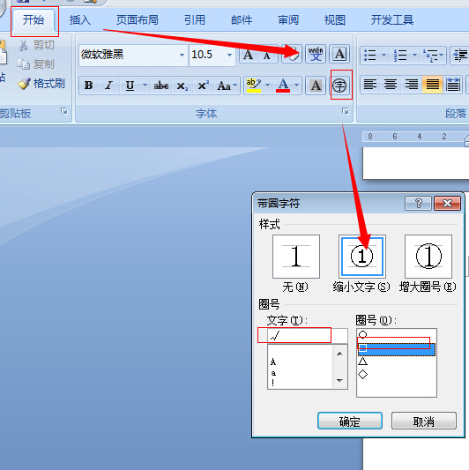The image size is (469, 470).
Task: Click the bulleted list icon
Action: [369, 56]
